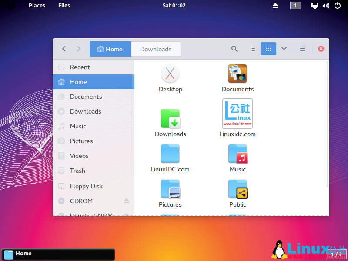Open the Downloads folder in main pane
The height and width of the screenshot is (261, 348).
[170, 119]
